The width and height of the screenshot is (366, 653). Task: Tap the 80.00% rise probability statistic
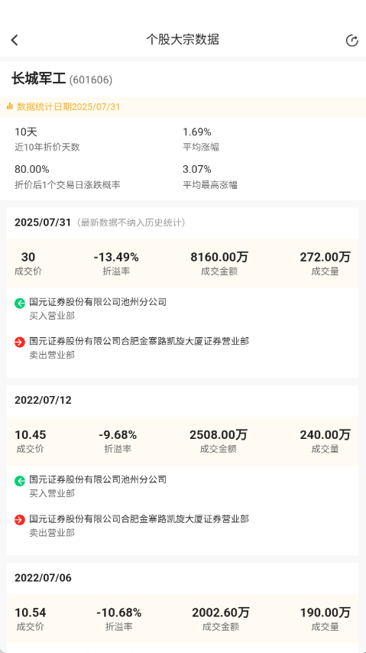[32, 170]
